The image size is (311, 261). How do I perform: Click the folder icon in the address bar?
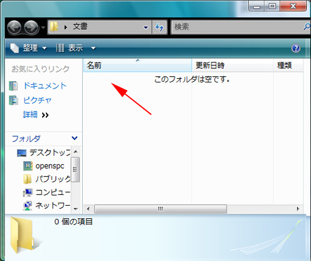pyautogui.click(x=54, y=27)
